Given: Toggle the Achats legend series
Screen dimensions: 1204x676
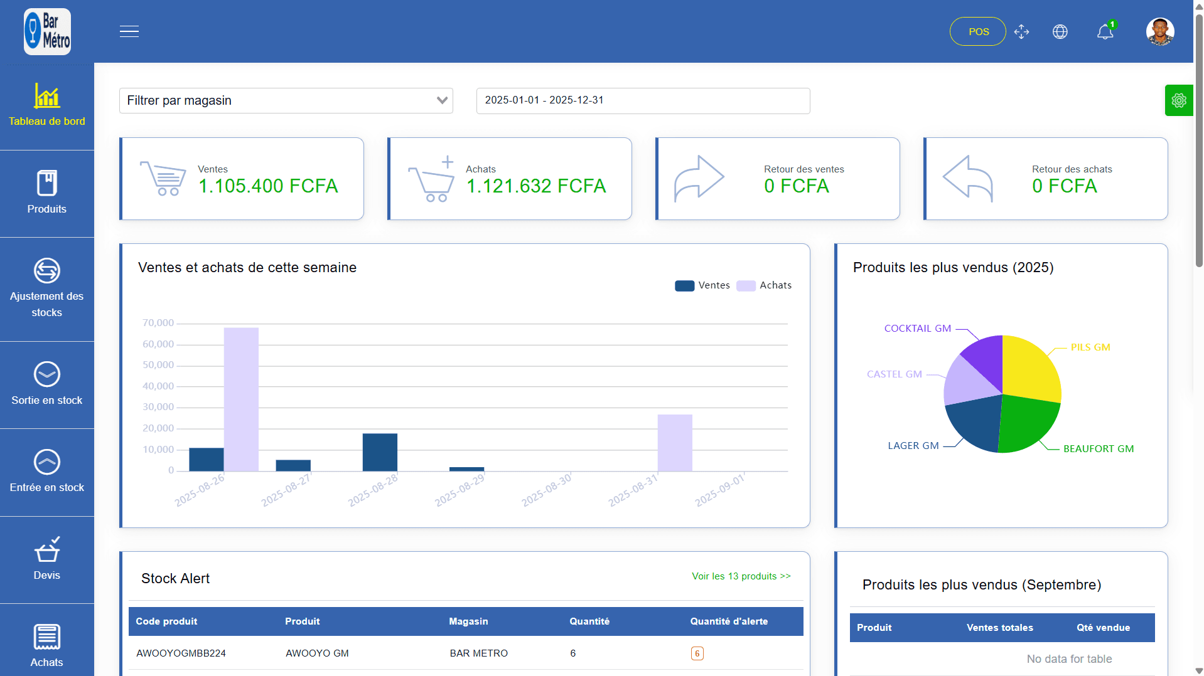Looking at the screenshot, I should click(763, 285).
